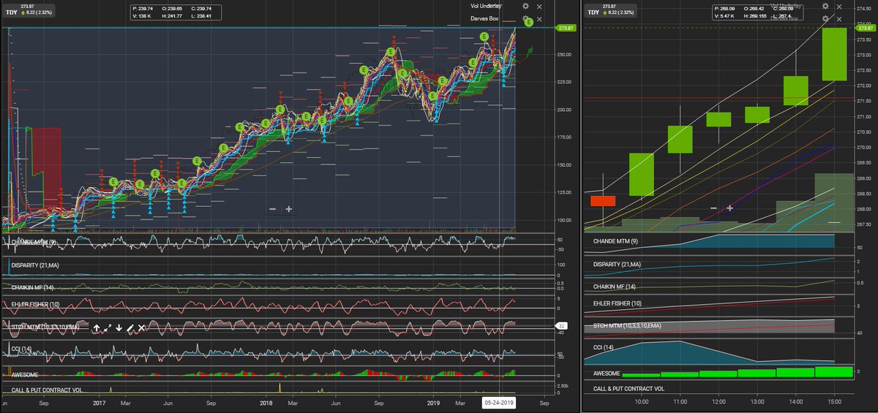Screen dimensions: 878x413
Task: Click earnings marker E beside Darvas Box gear
Action: [x=528, y=23]
